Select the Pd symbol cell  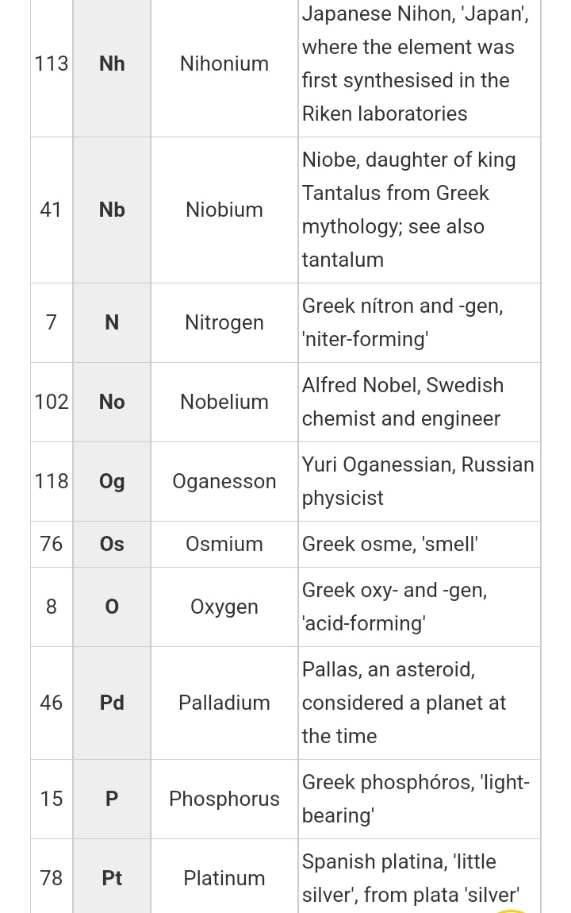[112, 703]
